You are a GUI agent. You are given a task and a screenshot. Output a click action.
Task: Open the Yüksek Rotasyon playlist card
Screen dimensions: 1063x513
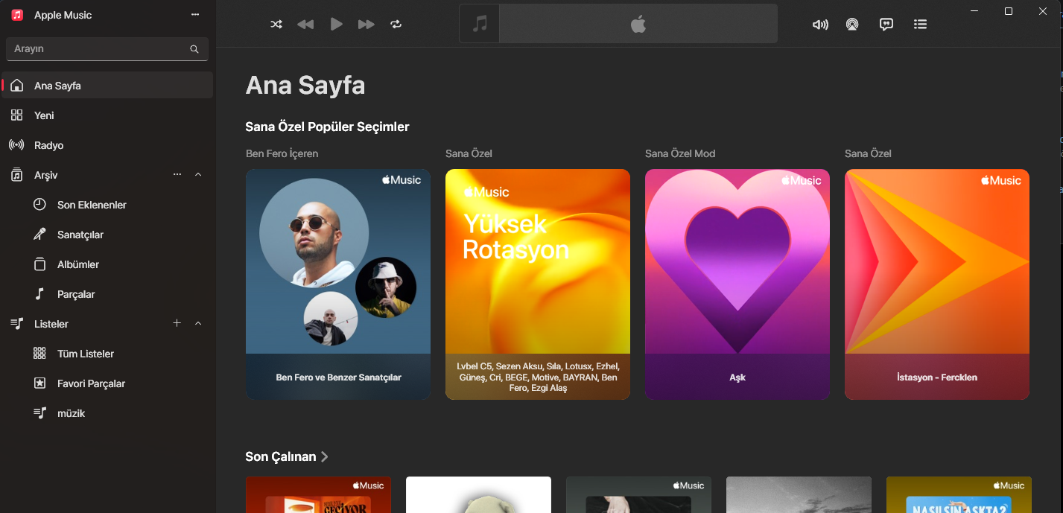tap(538, 284)
